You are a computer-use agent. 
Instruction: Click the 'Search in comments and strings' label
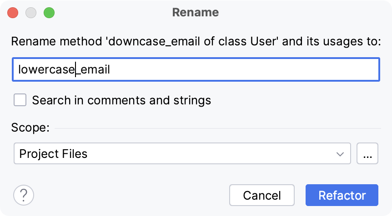click(x=121, y=100)
